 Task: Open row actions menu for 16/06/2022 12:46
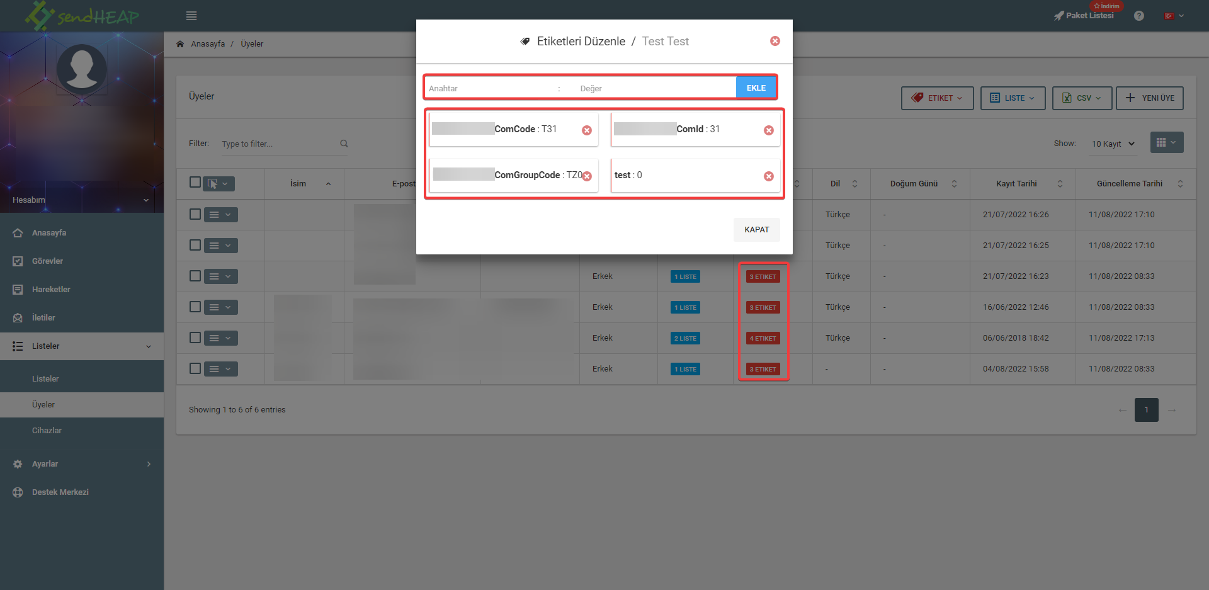(220, 307)
